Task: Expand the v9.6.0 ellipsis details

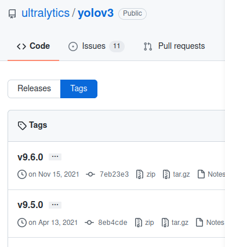Action: (x=55, y=157)
